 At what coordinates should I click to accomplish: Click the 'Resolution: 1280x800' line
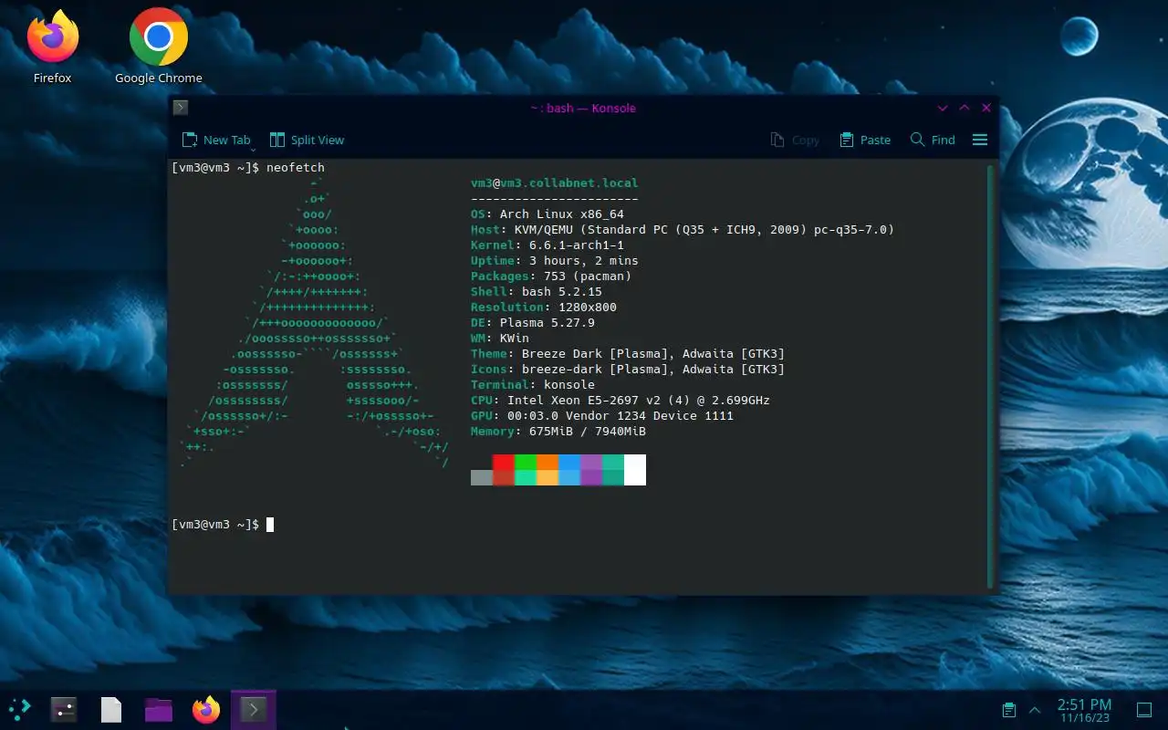coord(544,308)
